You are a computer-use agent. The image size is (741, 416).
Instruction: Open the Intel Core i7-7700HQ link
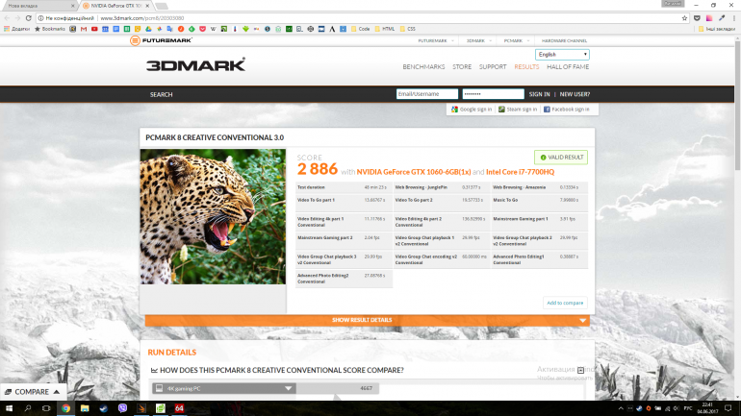pyautogui.click(x=520, y=172)
